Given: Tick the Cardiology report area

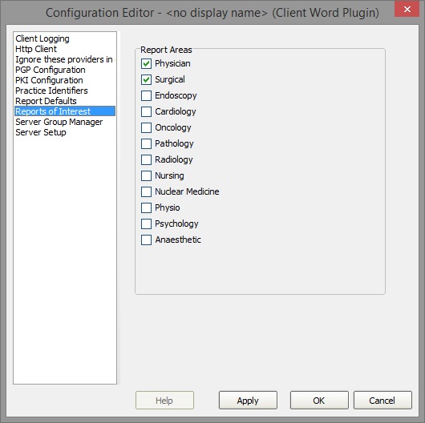Looking at the screenshot, I should click(147, 111).
